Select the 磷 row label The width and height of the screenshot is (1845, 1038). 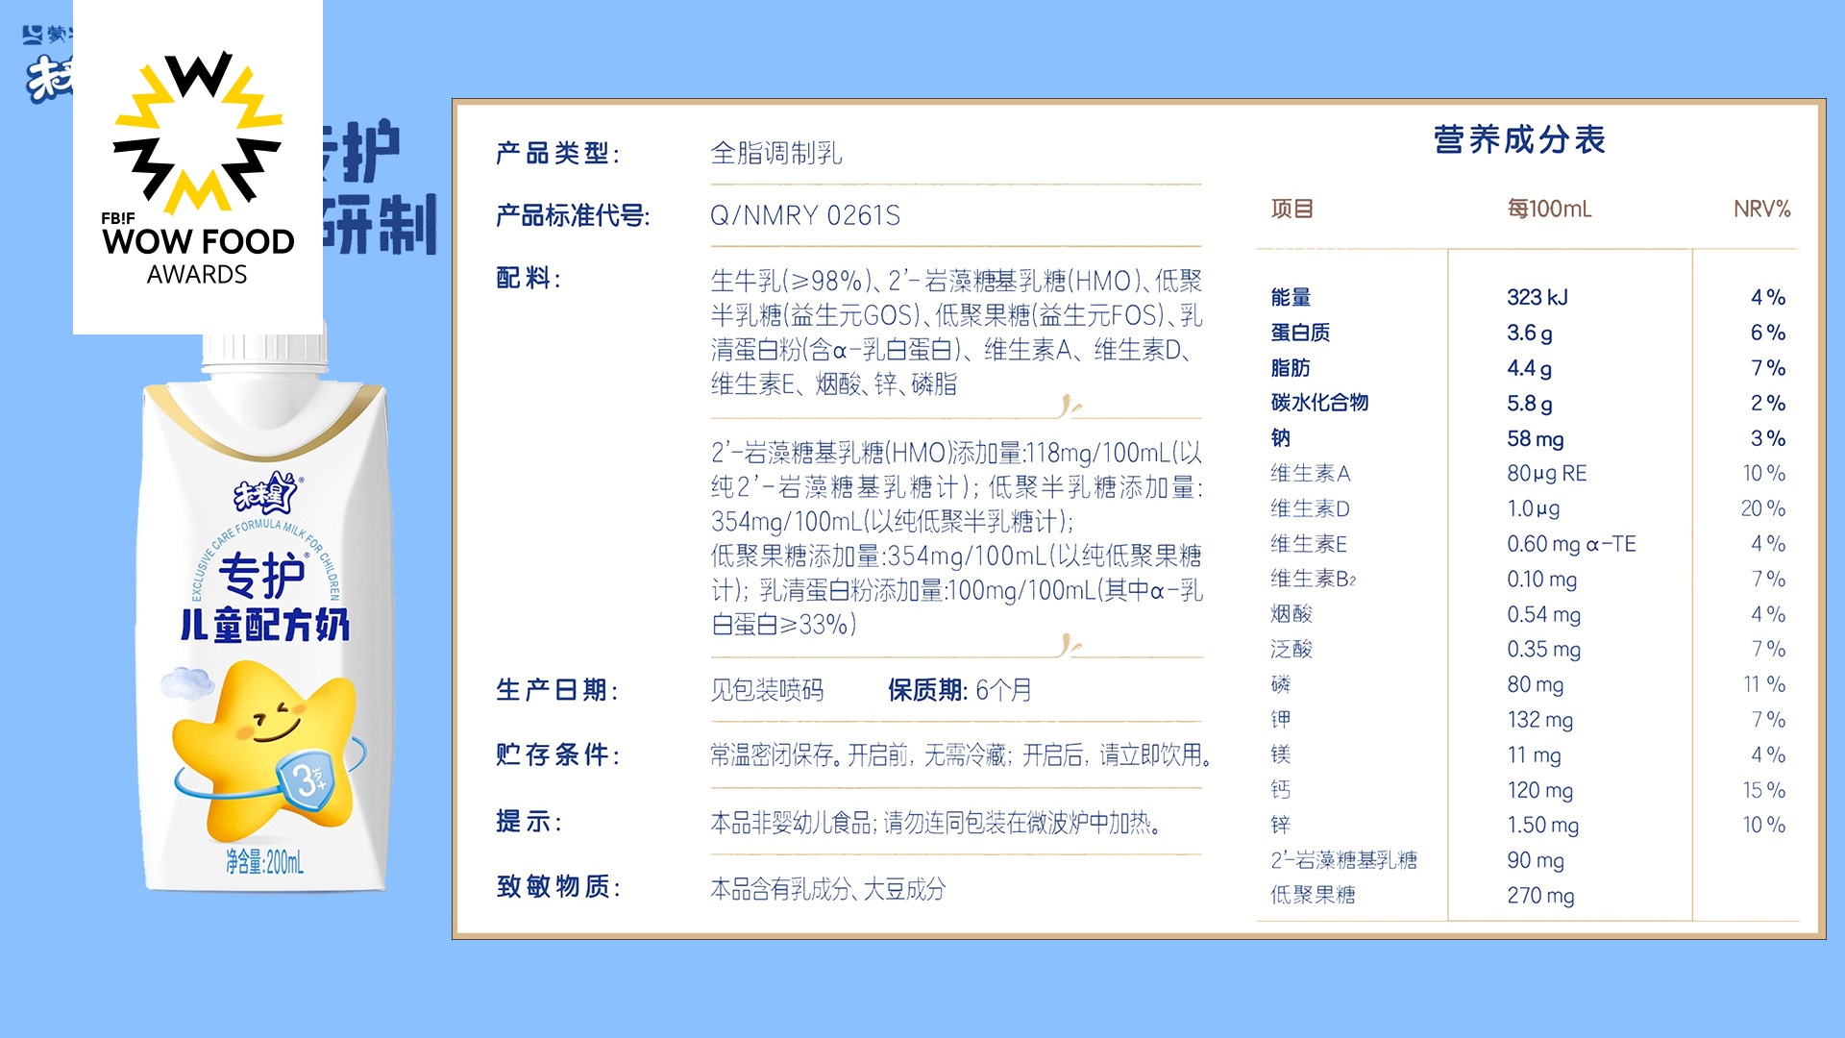(1281, 684)
